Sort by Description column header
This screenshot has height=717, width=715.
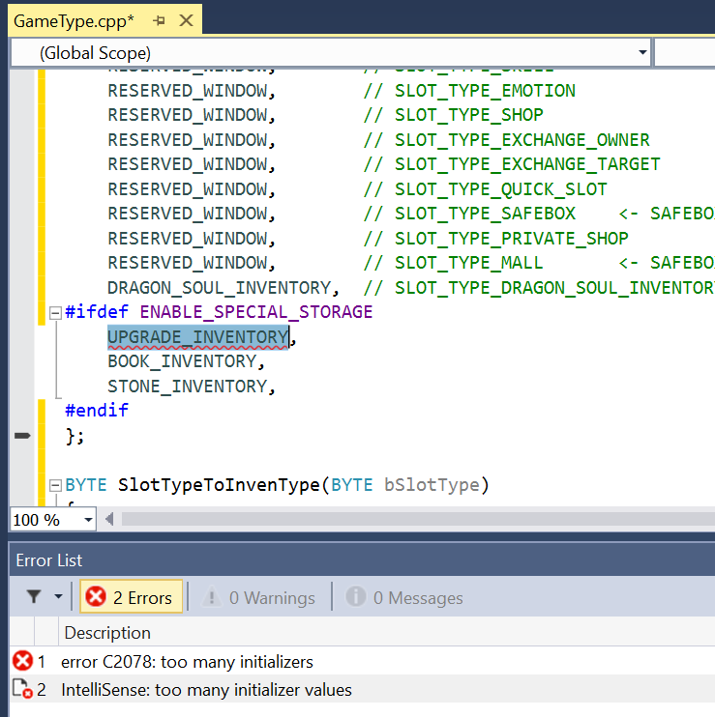107,633
